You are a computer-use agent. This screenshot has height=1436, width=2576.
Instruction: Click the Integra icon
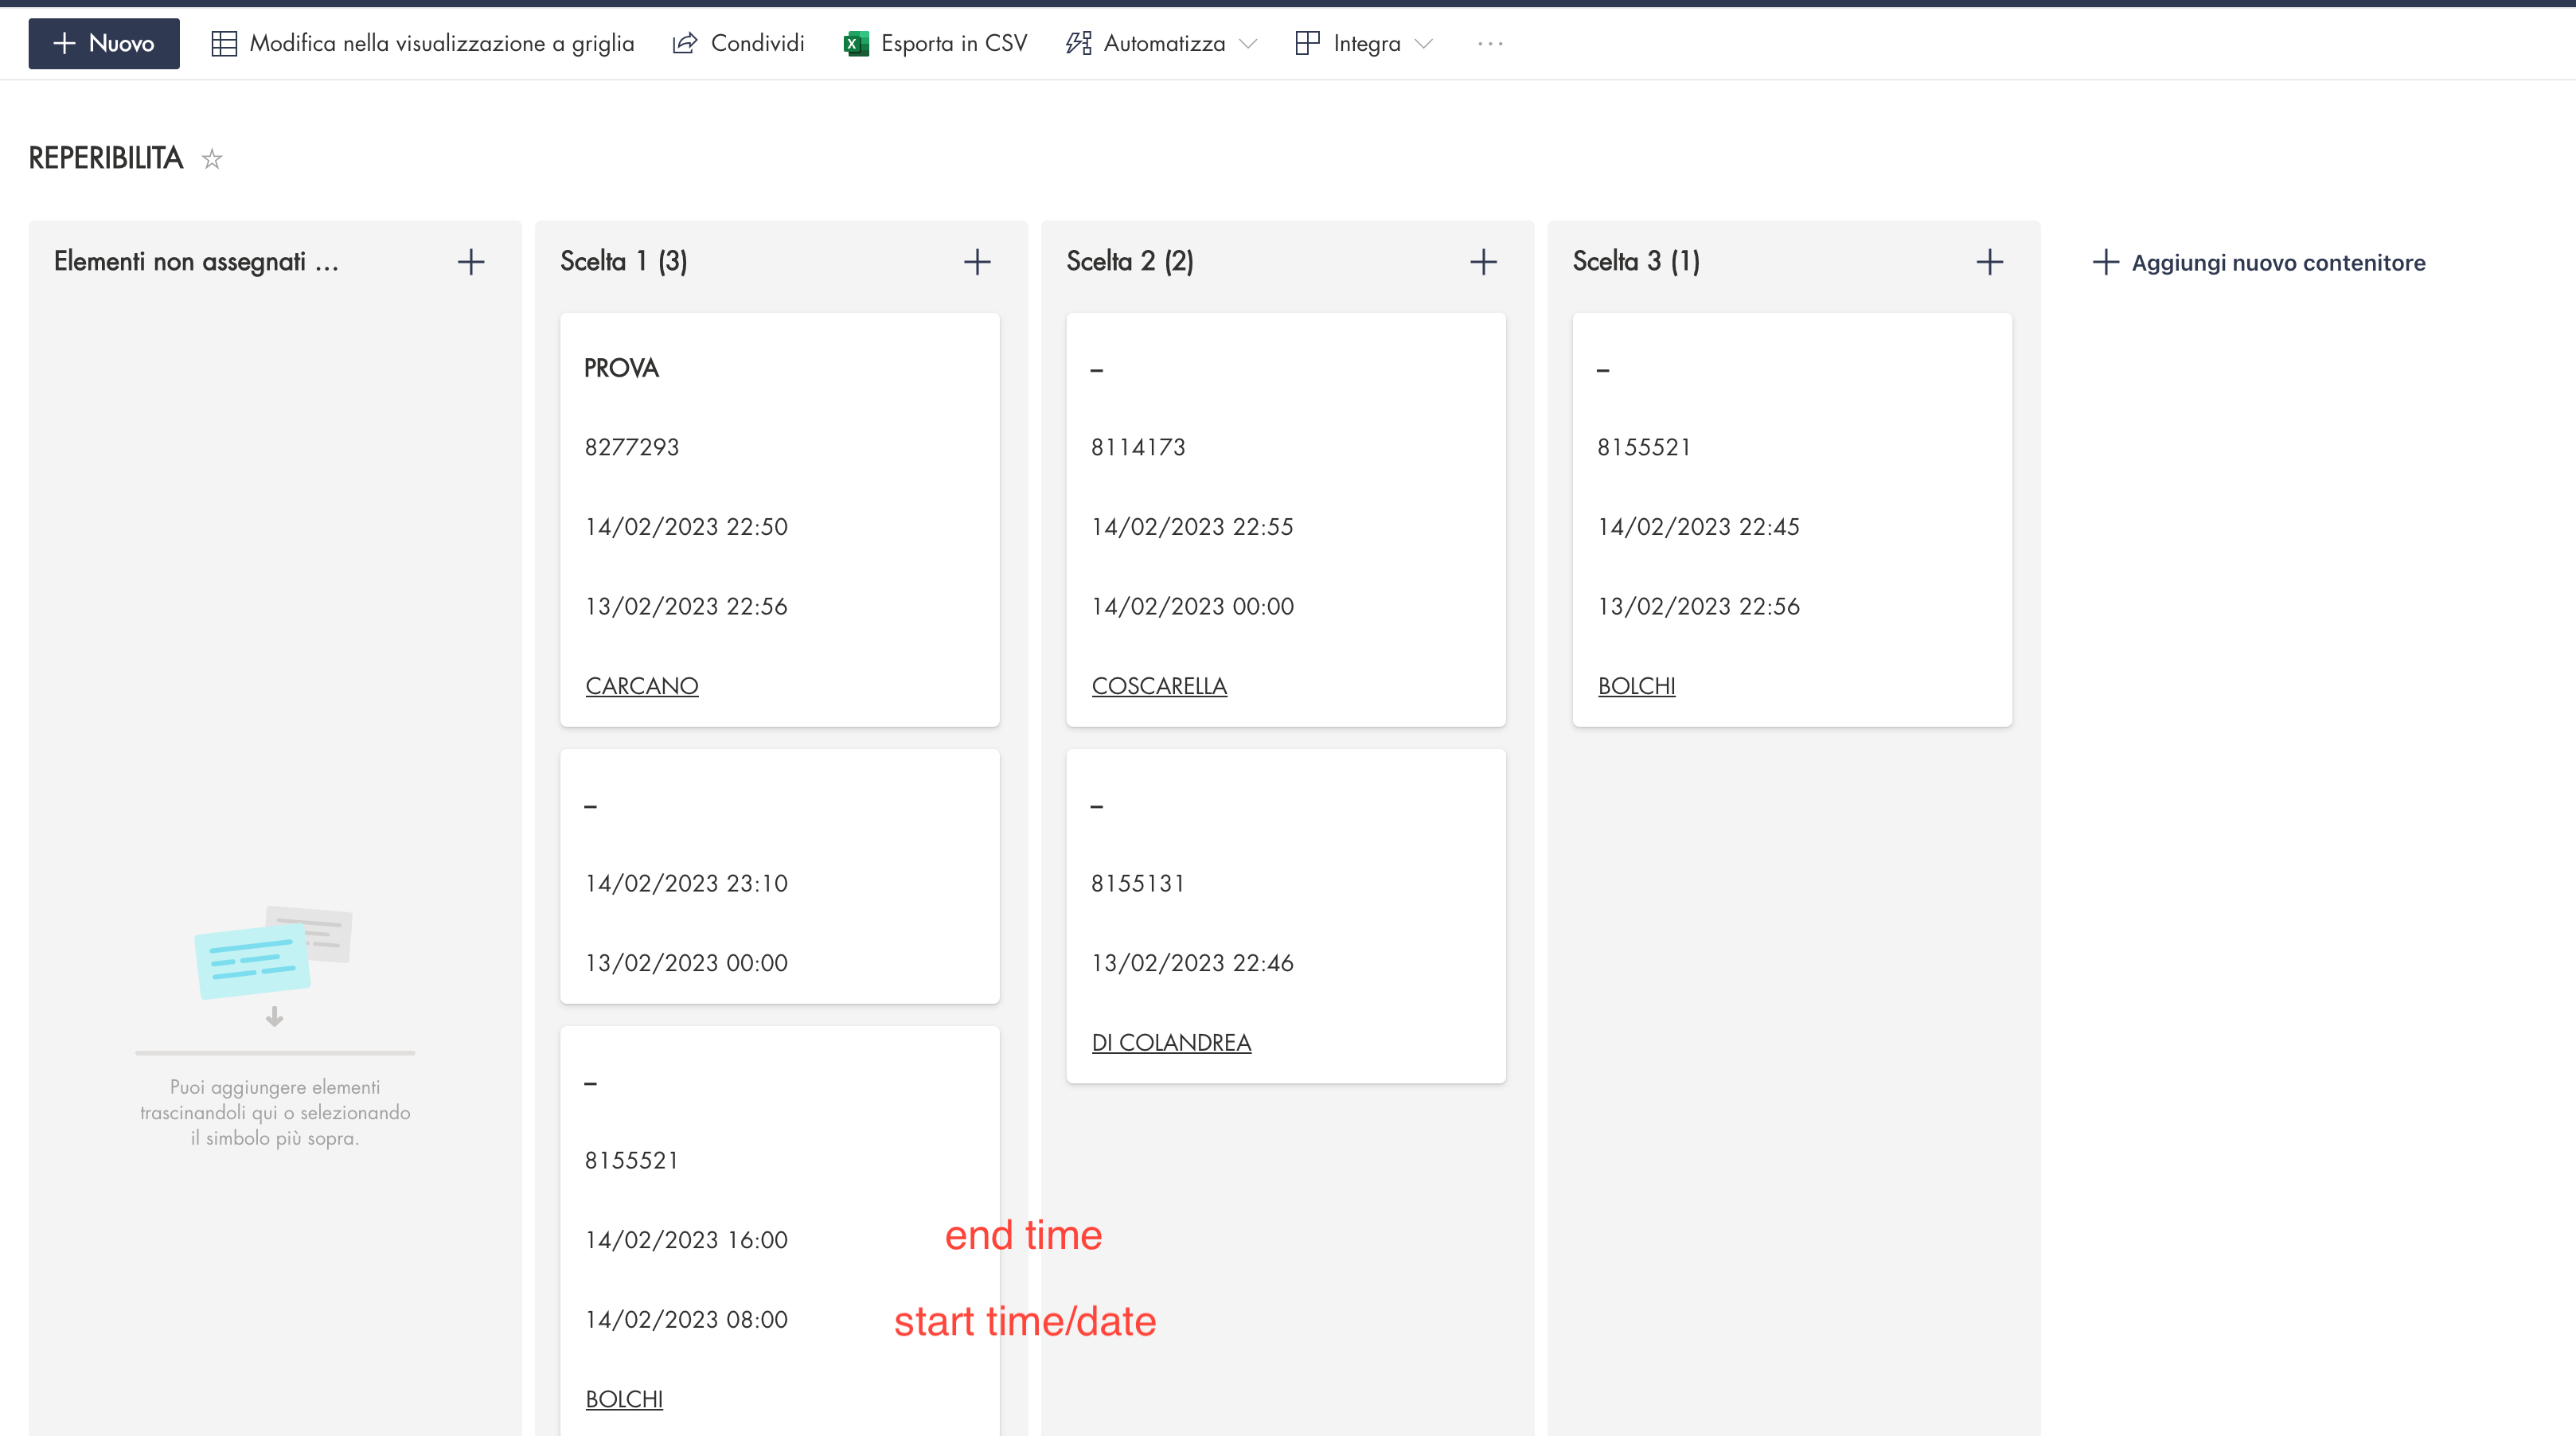1307,43
